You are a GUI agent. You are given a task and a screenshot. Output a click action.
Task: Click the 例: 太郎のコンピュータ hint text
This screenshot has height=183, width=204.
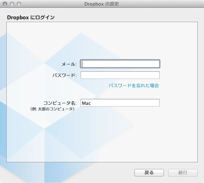click(x=52, y=109)
